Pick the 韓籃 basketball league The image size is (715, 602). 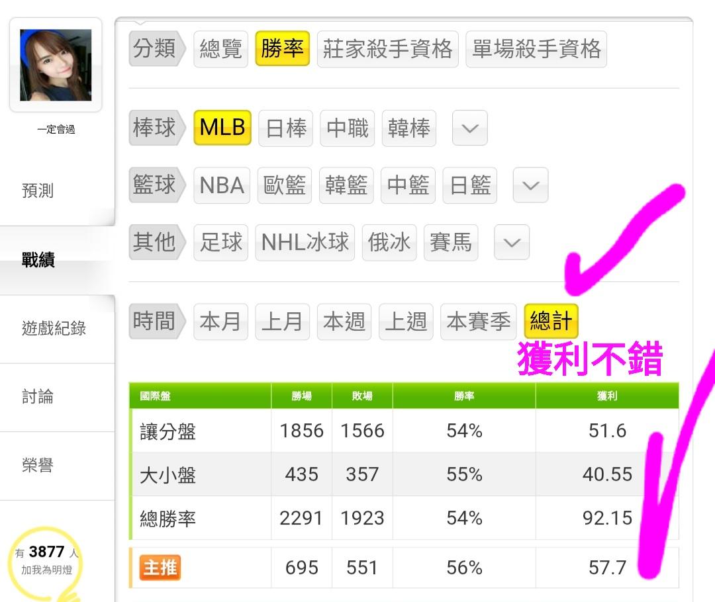[x=346, y=185]
